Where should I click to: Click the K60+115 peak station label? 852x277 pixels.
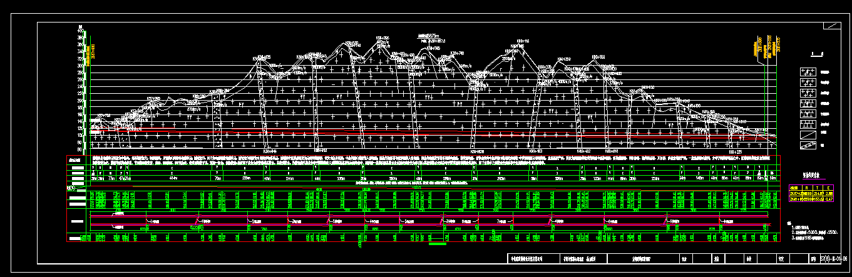pyautogui.click(x=522, y=41)
